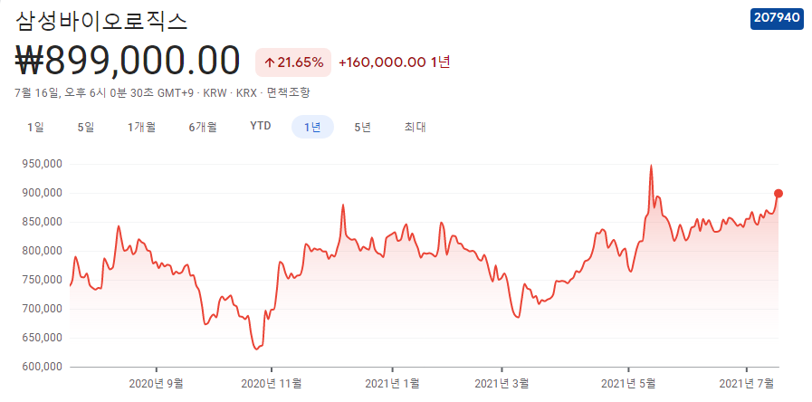
Task: Click the 삼성바이오로직스 stock title
Action: (101, 21)
